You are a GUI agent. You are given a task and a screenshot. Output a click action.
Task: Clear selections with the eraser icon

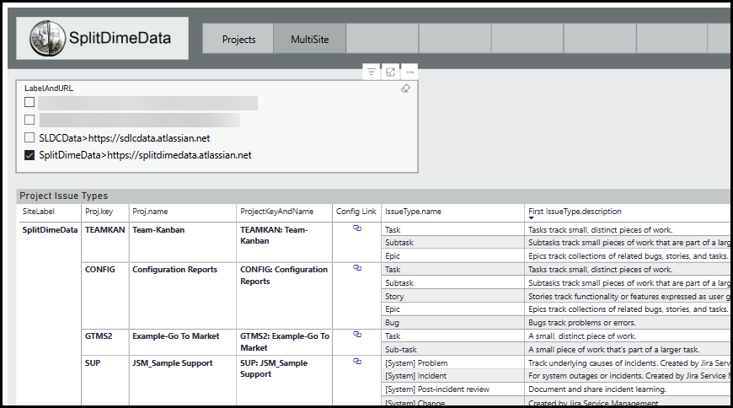tap(405, 89)
